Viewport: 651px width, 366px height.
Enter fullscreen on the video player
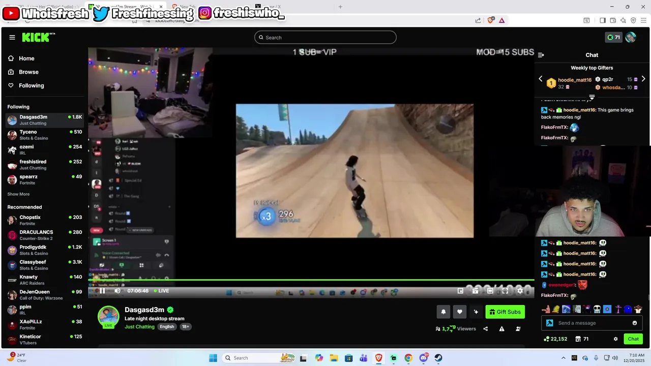(x=505, y=291)
